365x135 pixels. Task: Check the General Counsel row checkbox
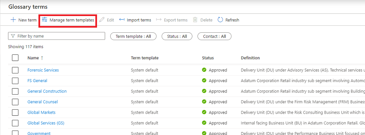point(15,102)
